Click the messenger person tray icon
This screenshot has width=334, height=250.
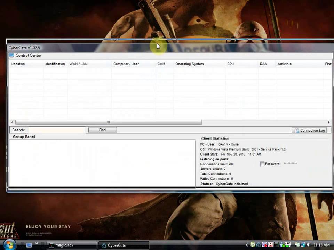click(x=282, y=245)
